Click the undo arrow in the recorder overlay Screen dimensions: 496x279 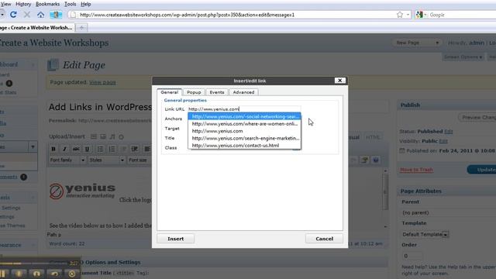coord(54,274)
